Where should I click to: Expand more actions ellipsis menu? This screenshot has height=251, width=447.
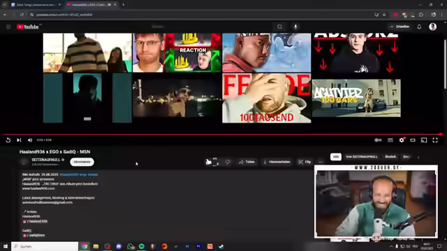pyautogui.click(x=321, y=162)
